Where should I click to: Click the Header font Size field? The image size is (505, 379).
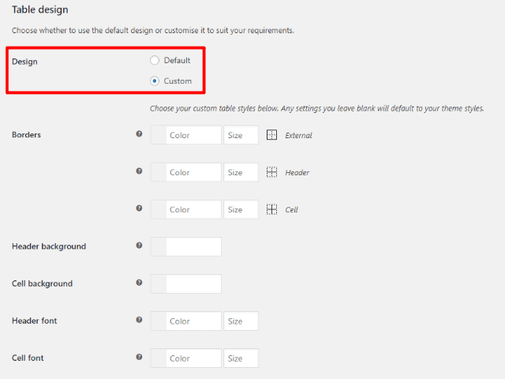(241, 321)
